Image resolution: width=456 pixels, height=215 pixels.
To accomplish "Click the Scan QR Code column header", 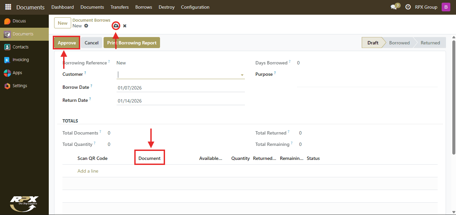I will 93,158.
